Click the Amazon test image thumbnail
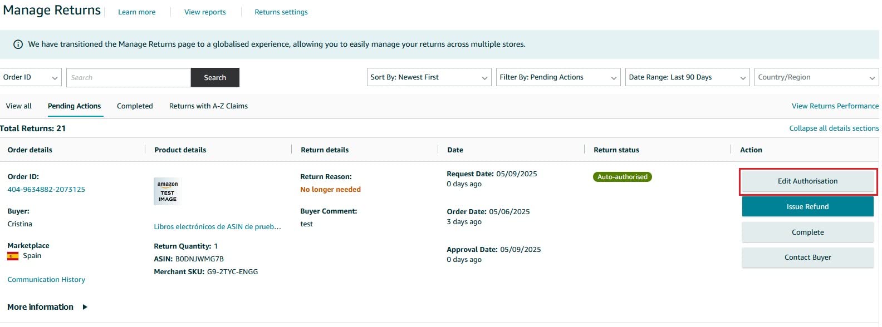The width and height of the screenshot is (882, 327). pos(167,191)
